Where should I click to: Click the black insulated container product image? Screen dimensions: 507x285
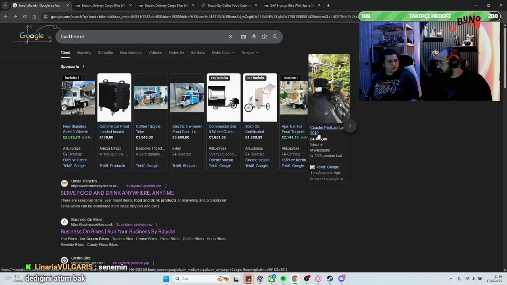(x=114, y=97)
